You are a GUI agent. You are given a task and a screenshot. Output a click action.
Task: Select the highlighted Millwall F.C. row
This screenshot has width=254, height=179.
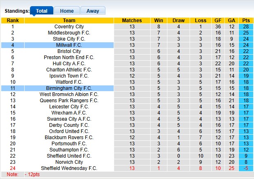pyautogui.click(x=69, y=45)
